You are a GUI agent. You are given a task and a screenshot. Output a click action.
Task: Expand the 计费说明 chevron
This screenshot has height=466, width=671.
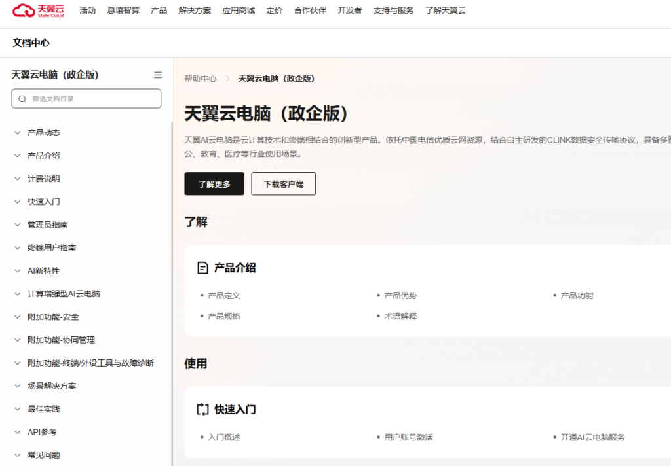click(x=18, y=179)
